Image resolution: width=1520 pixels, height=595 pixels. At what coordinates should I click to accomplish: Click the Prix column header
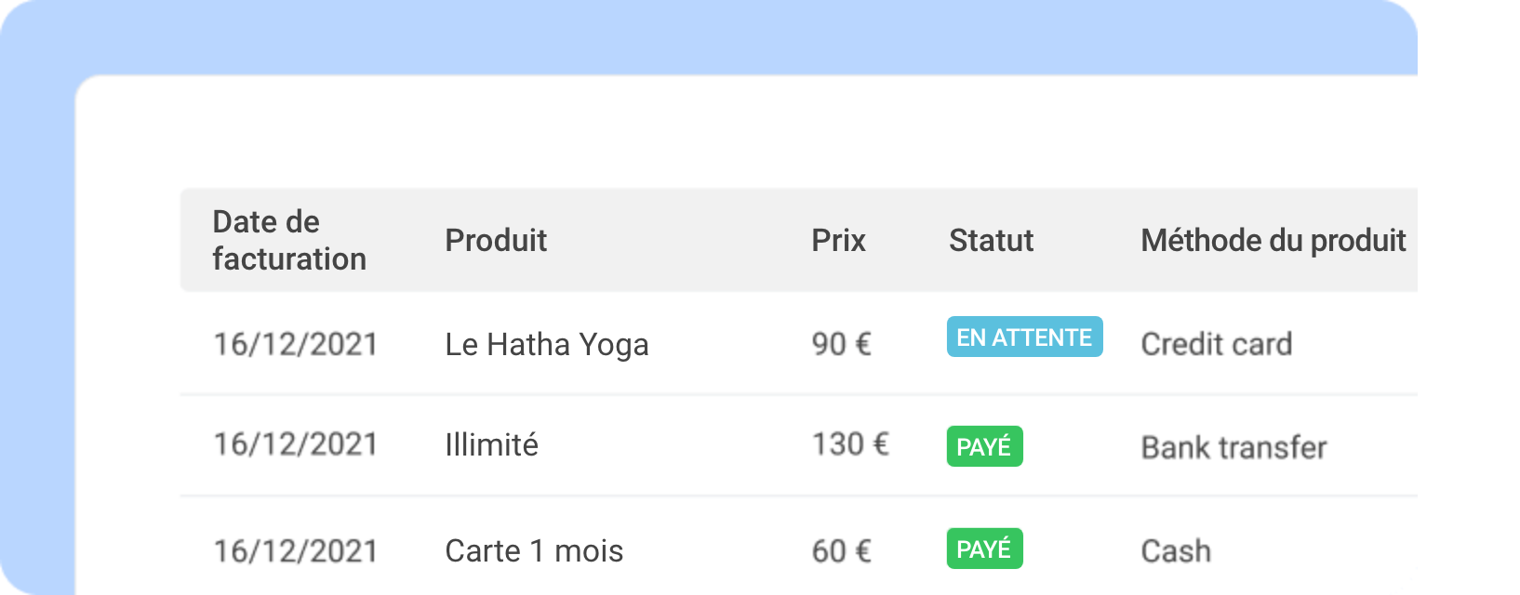tap(838, 240)
